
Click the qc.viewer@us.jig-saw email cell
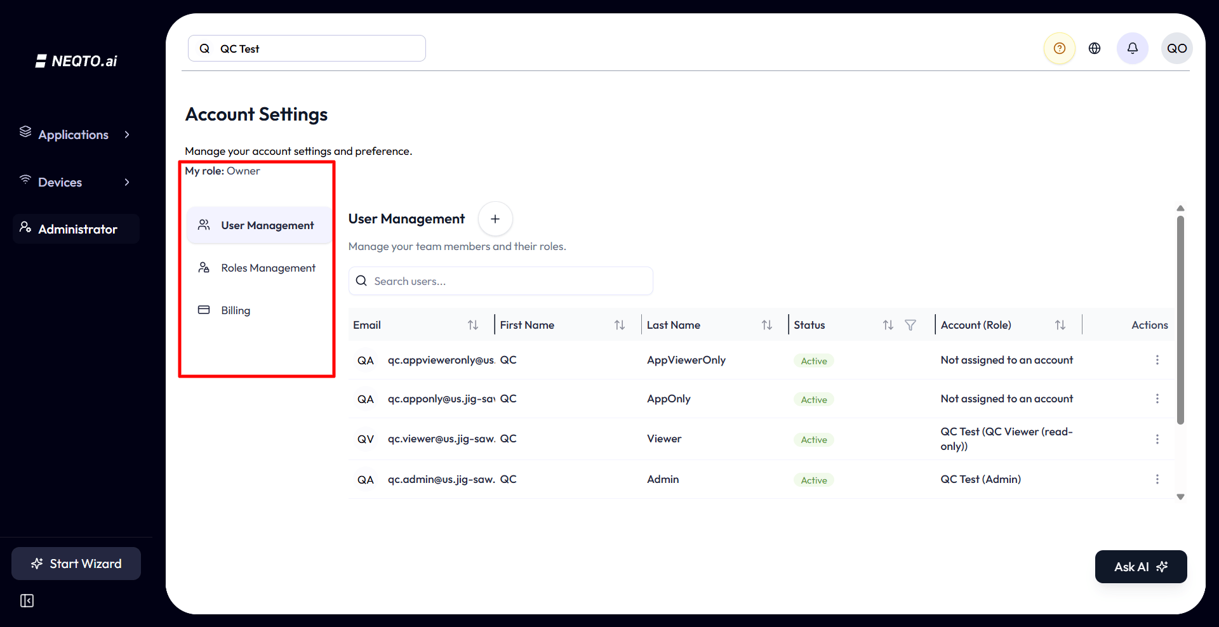click(x=441, y=439)
